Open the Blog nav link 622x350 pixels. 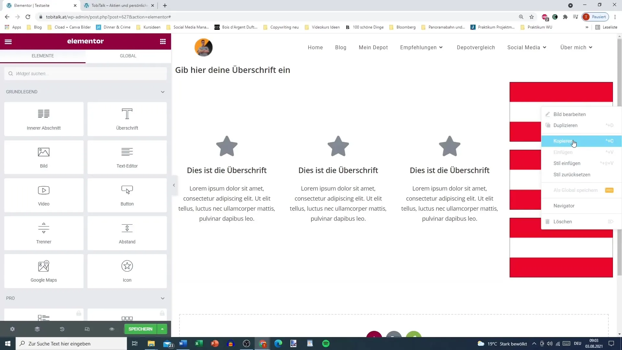(340, 47)
